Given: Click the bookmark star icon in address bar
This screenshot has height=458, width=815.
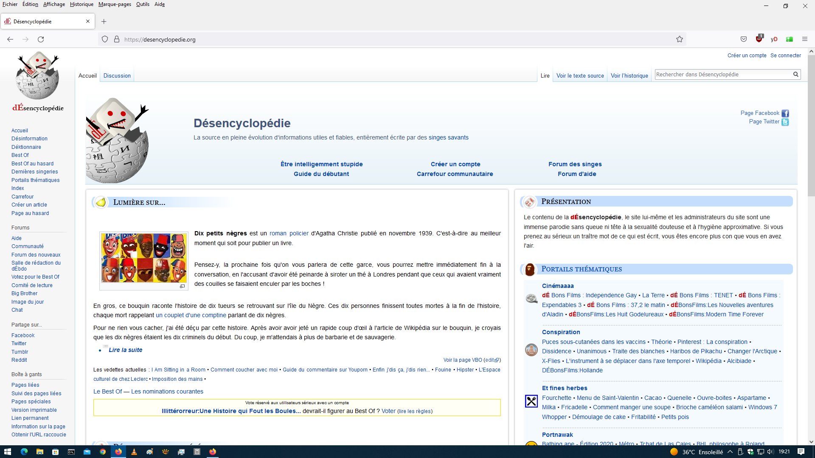Looking at the screenshot, I should tap(680, 39).
